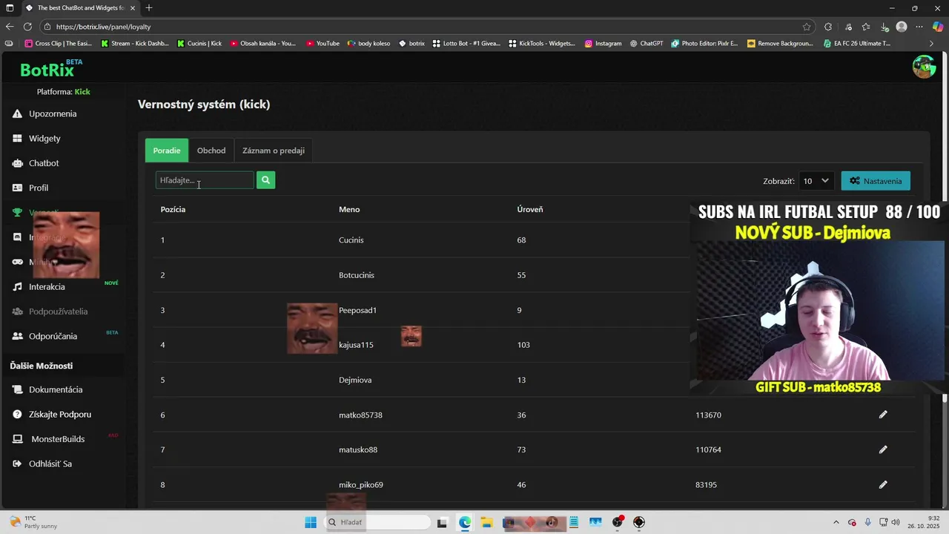Image resolution: width=949 pixels, height=534 pixels.
Task: Click browser back arrow
Action: click(10, 27)
